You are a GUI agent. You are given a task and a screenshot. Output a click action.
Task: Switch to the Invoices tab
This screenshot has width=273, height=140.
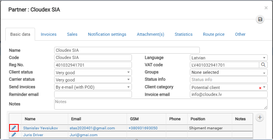(48, 34)
